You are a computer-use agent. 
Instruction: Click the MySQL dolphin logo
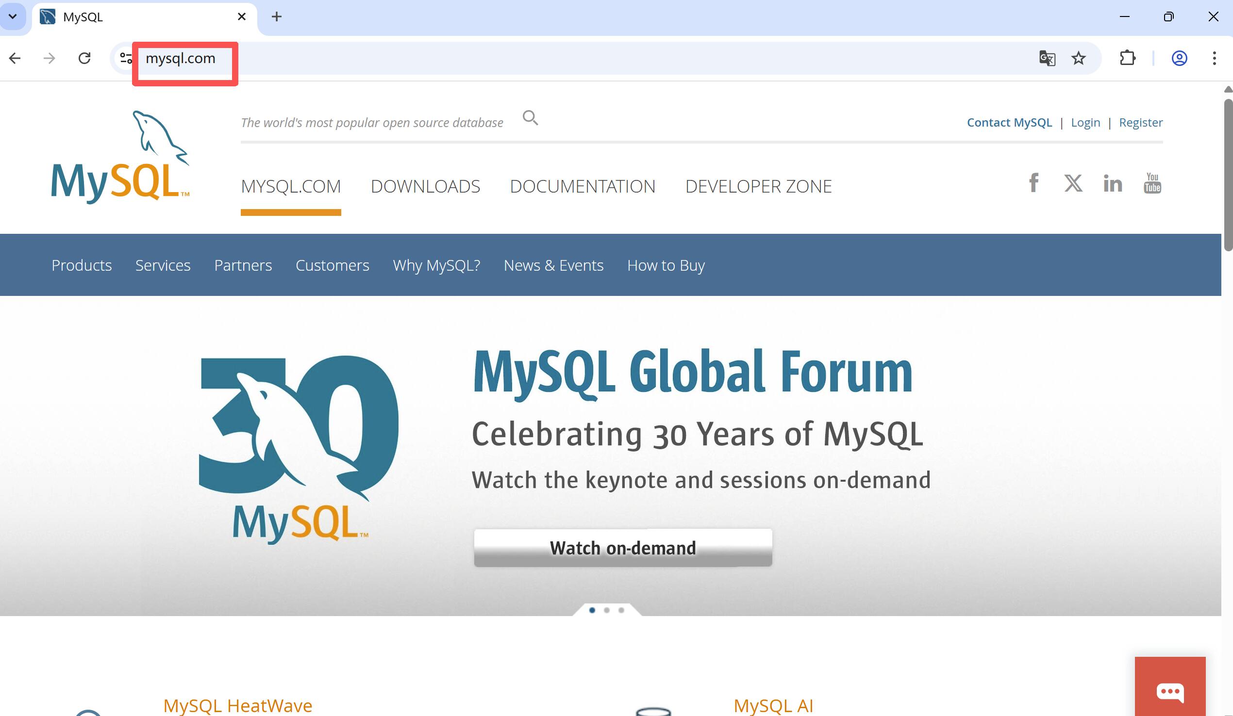[120, 157]
